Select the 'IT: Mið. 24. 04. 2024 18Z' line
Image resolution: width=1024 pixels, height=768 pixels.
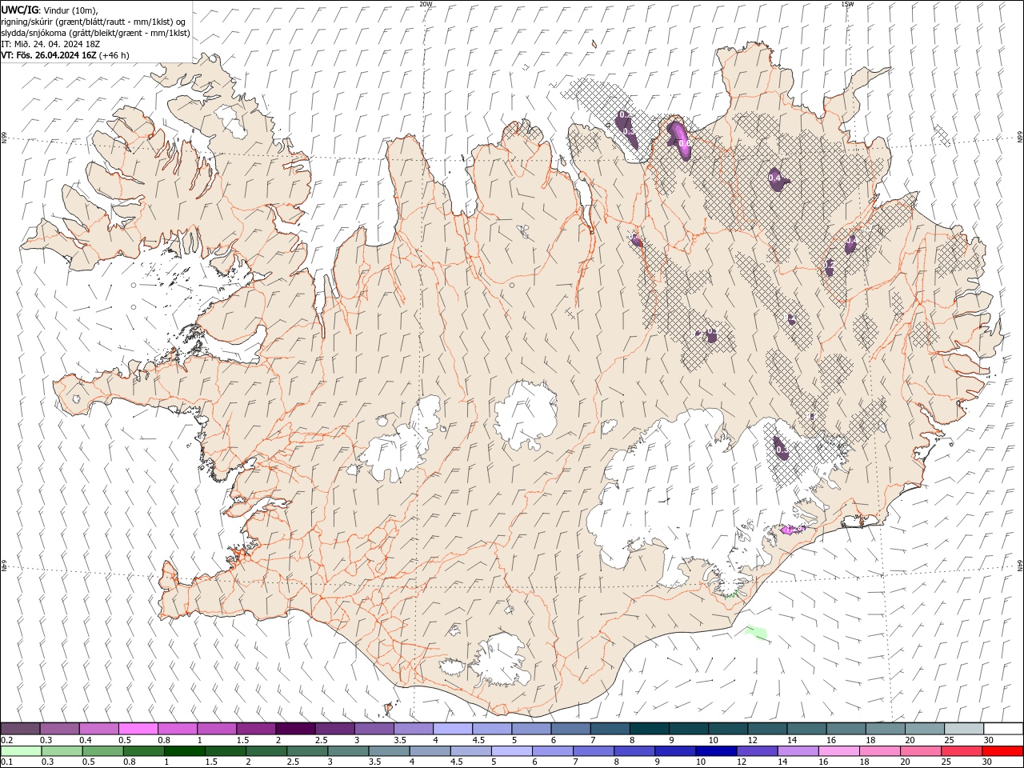click(50, 44)
